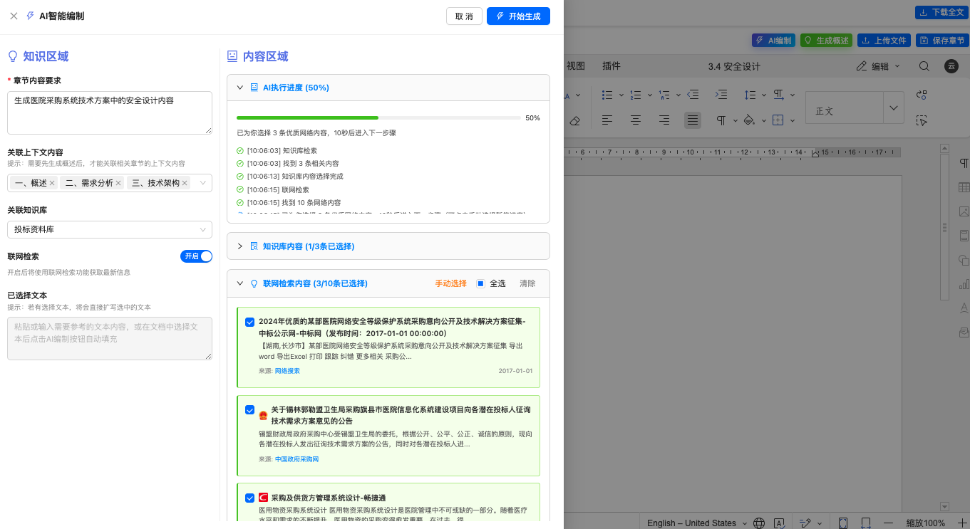This screenshot has width=970, height=529.
Task: Click the 章节内容要求 text input field
Action: (109, 112)
